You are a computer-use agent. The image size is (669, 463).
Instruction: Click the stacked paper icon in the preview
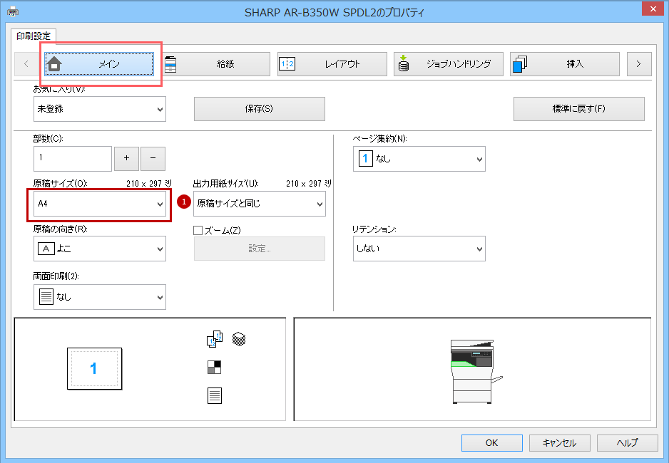coord(239,339)
